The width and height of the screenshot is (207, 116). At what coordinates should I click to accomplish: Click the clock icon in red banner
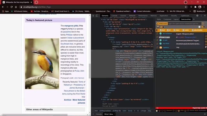[157, 108]
